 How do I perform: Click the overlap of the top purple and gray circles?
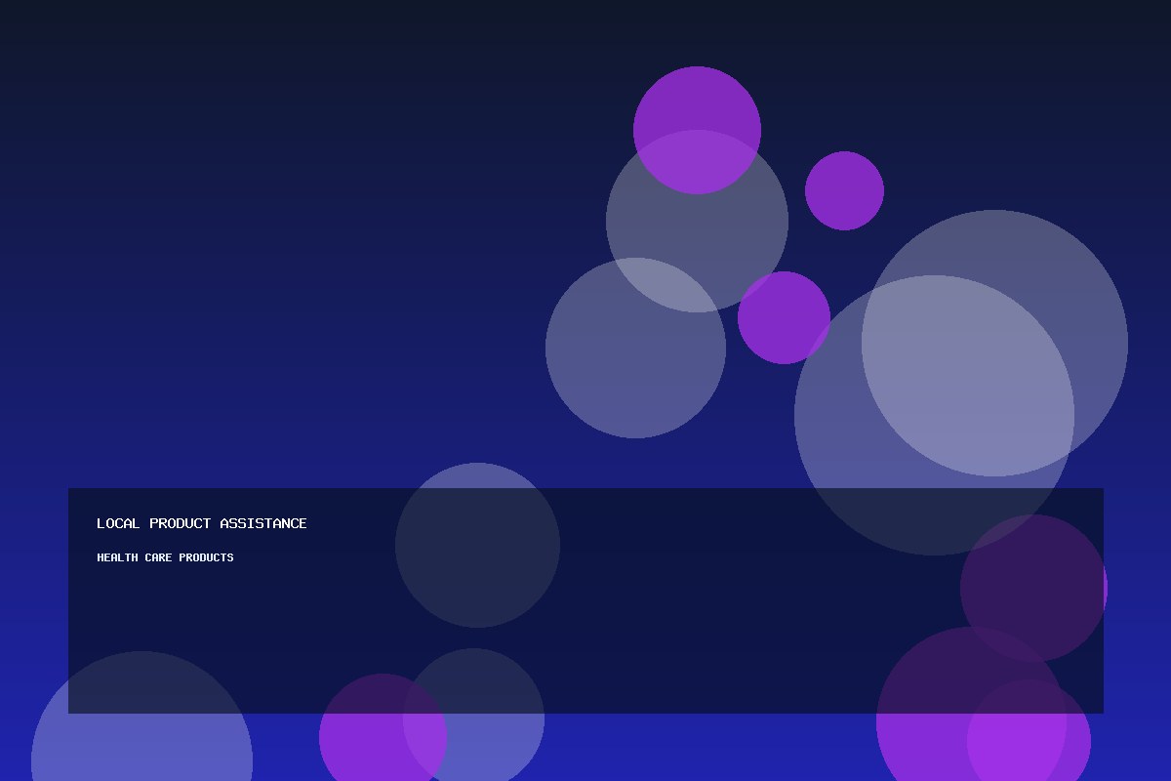(x=697, y=162)
